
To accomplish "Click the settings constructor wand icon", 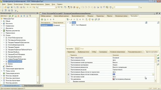I will [77, 19].
